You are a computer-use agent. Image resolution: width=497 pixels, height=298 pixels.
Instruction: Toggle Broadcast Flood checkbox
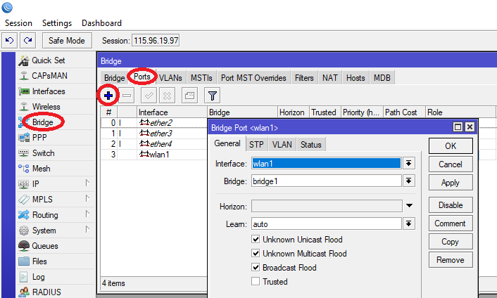(x=256, y=267)
